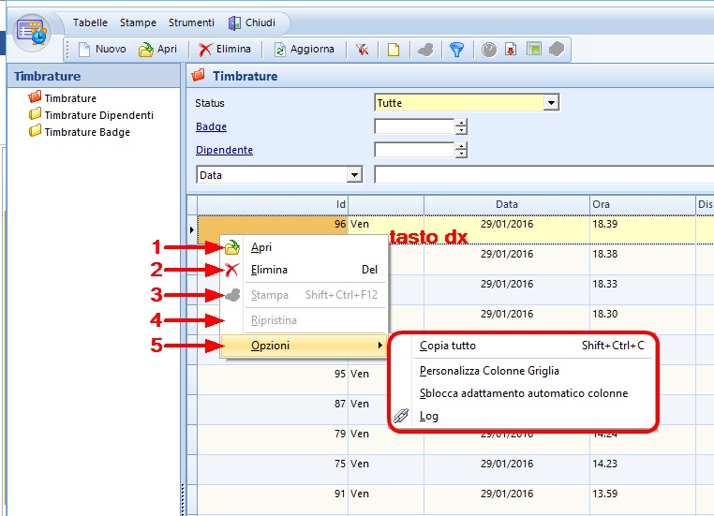Screen dimensions: 714x516
Task: Open the Tabelle menu
Action: click(90, 22)
